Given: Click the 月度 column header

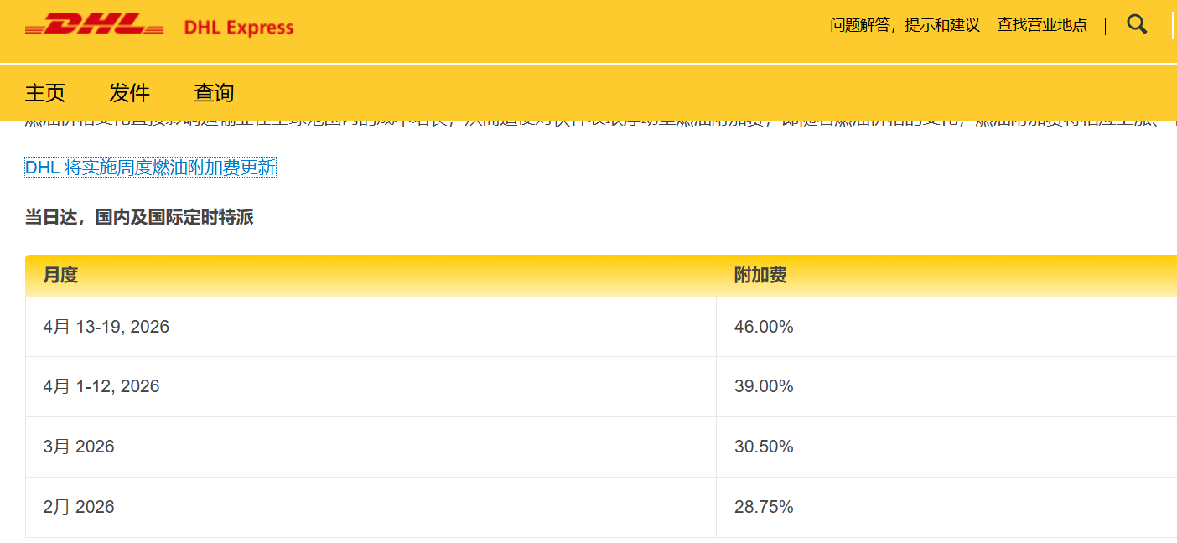Looking at the screenshot, I should tap(62, 275).
